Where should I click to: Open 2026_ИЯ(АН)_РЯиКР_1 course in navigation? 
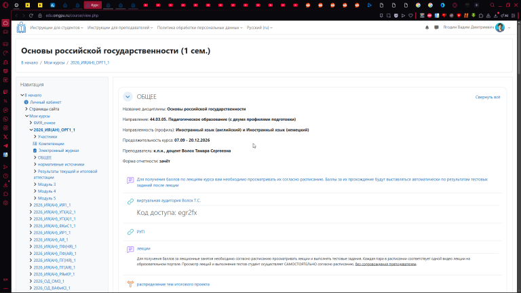coord(54,274)
